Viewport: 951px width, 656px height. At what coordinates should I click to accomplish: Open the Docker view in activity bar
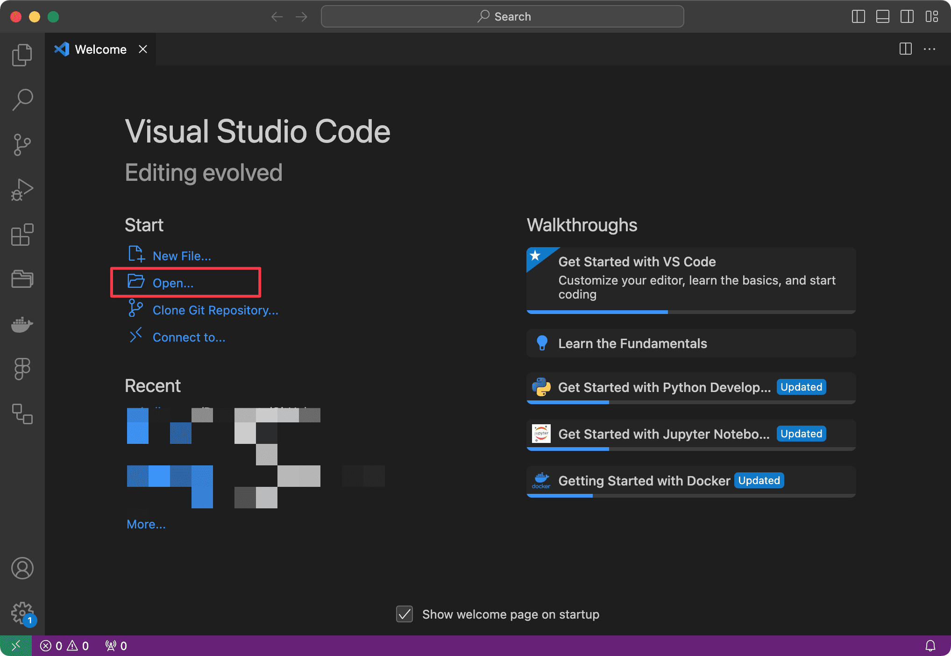tap(22, 324)
